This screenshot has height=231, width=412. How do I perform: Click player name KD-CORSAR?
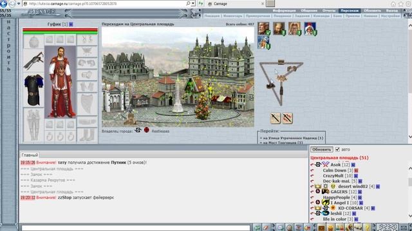pos(350,208)
